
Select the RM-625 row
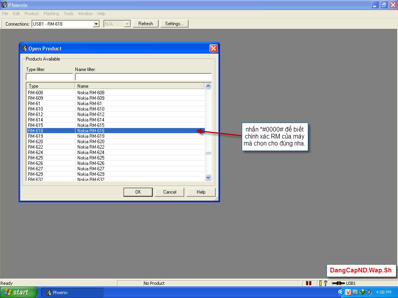click(116, 158)
